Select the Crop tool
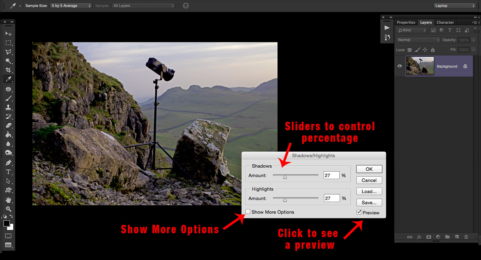 click(8, 70)
